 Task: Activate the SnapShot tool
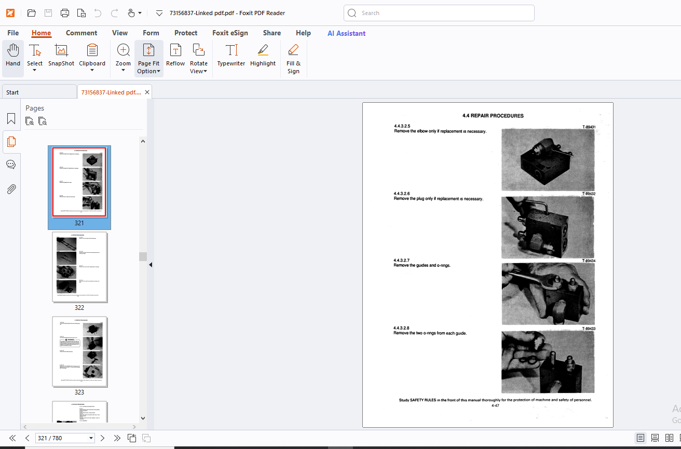click(x=61, y=56)
